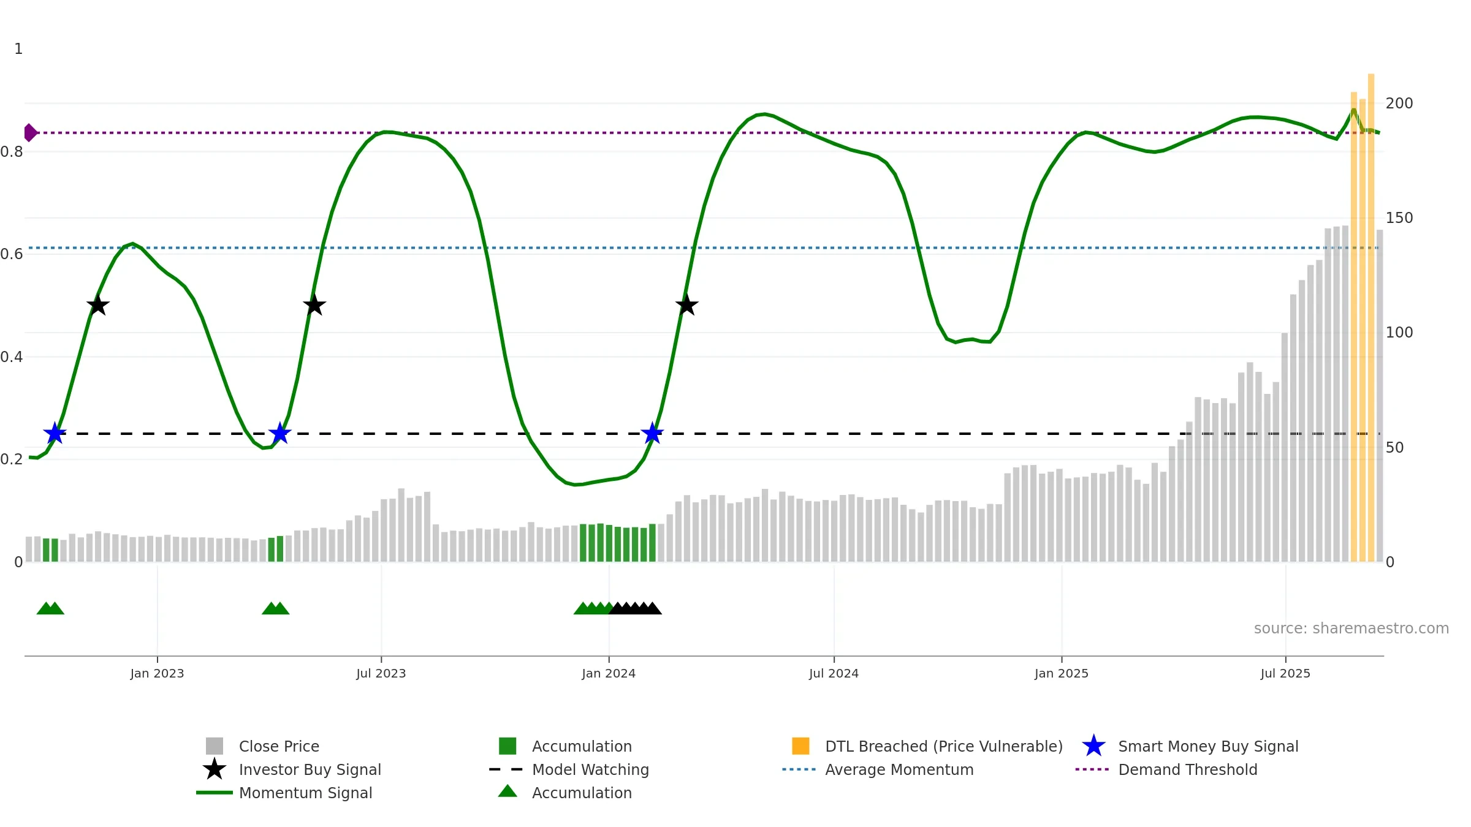Viewport: 1471px width, 827px height.
Task: Toggle the Close Price legend entry
Action: (x=279, y=746)
